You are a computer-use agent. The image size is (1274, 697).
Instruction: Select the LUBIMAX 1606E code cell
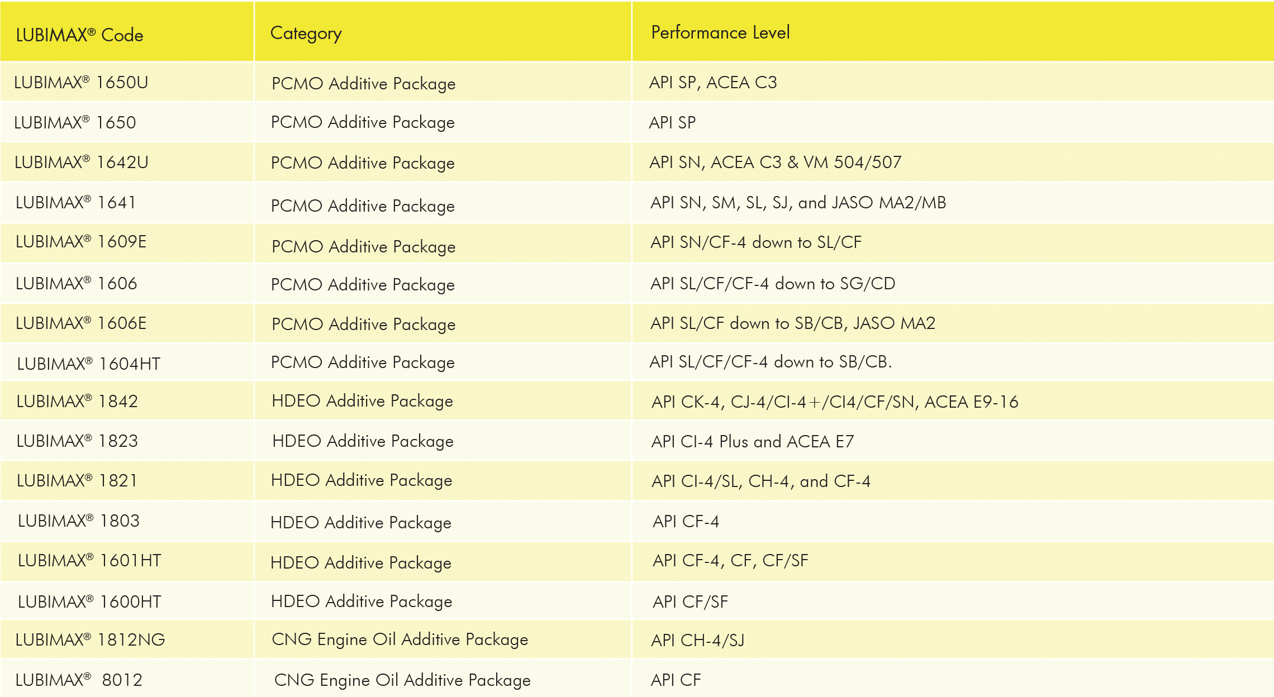pyautogui.click(x=126, y=323)
